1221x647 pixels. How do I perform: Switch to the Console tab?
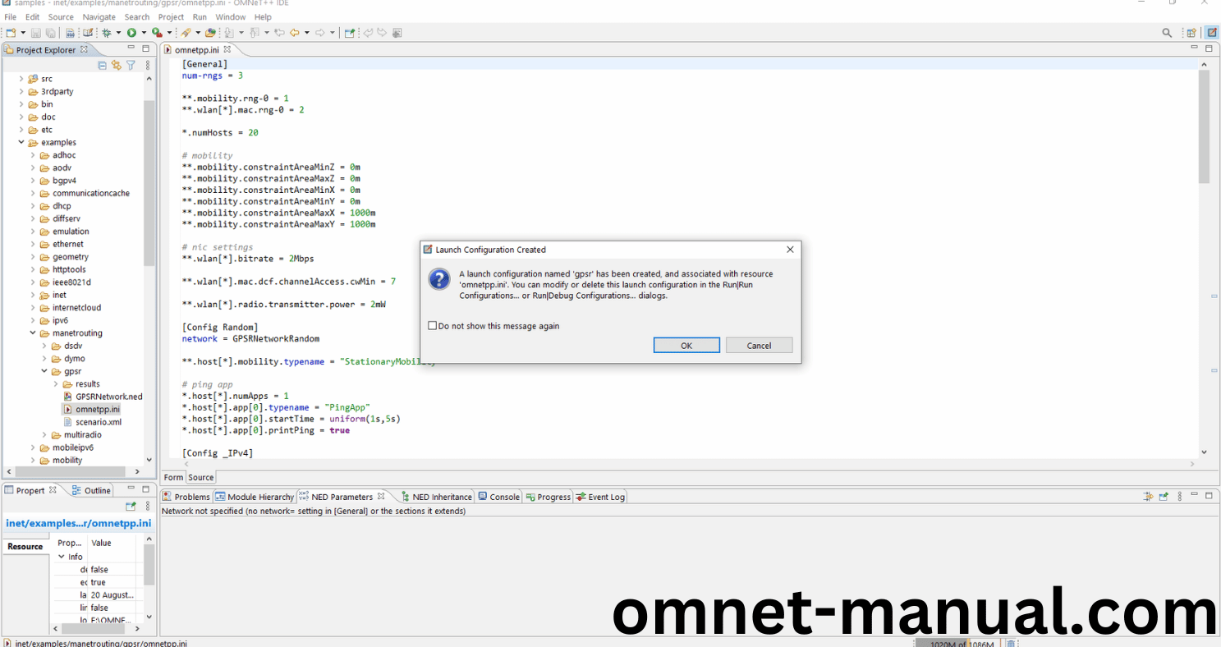click(499, 497)
